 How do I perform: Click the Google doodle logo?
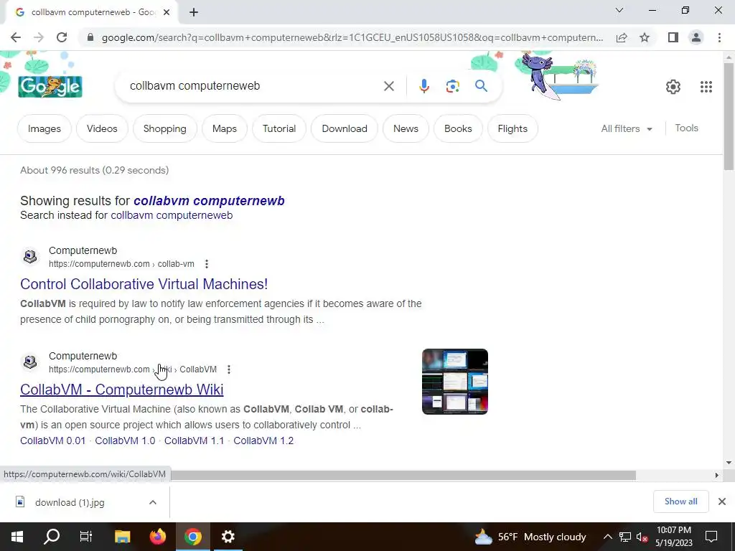(50, 87)
